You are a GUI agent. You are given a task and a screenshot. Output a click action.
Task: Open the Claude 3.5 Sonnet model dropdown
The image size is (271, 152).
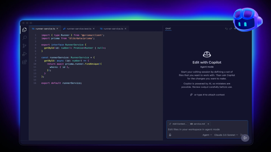[226, 135]
